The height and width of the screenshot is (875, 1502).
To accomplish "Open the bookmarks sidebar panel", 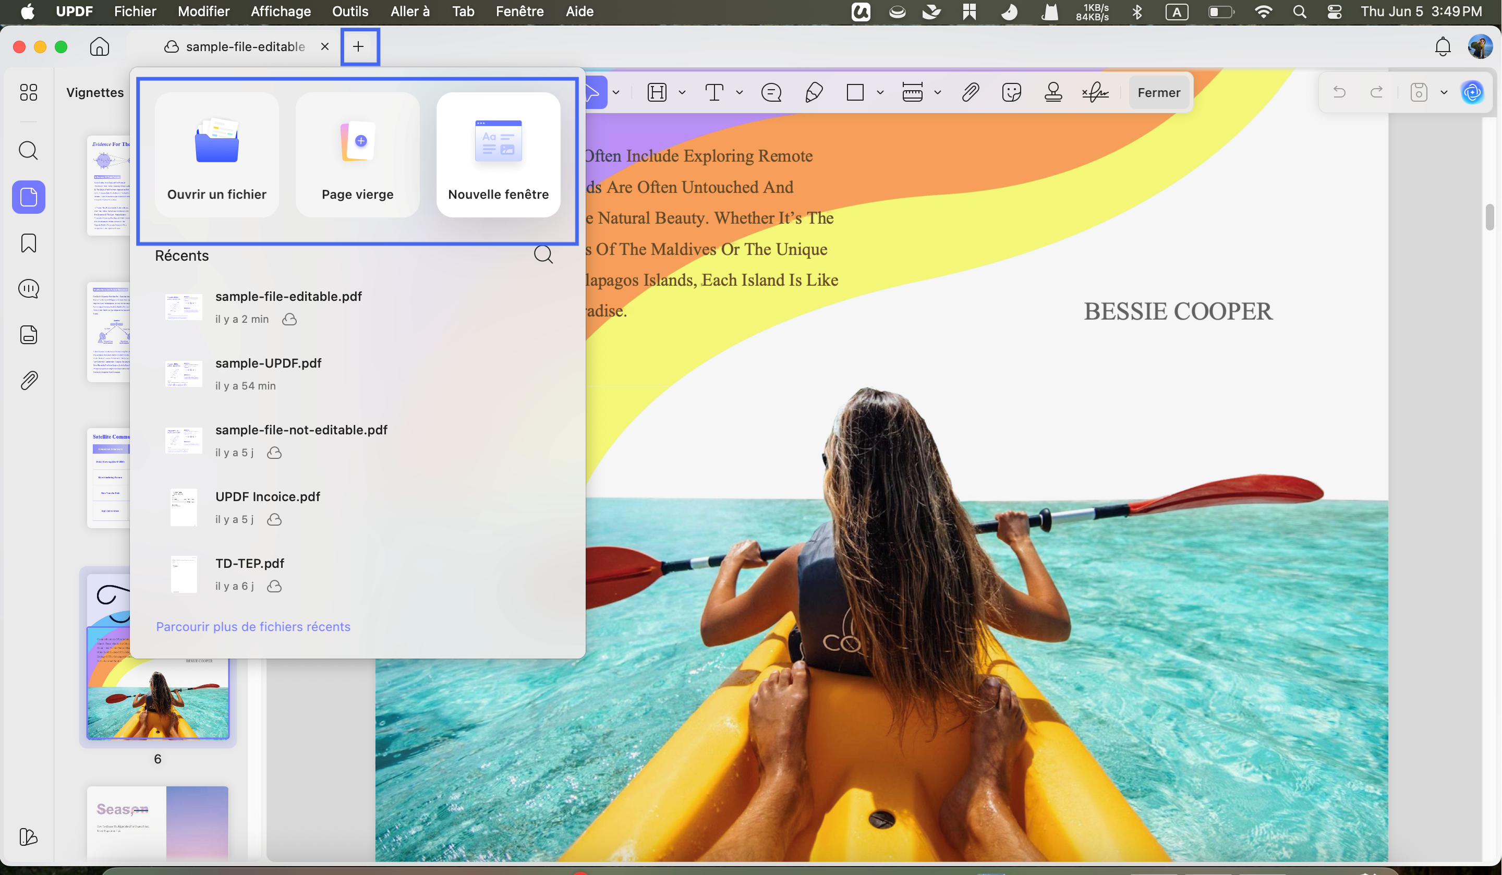I will (x=29, y=243).
